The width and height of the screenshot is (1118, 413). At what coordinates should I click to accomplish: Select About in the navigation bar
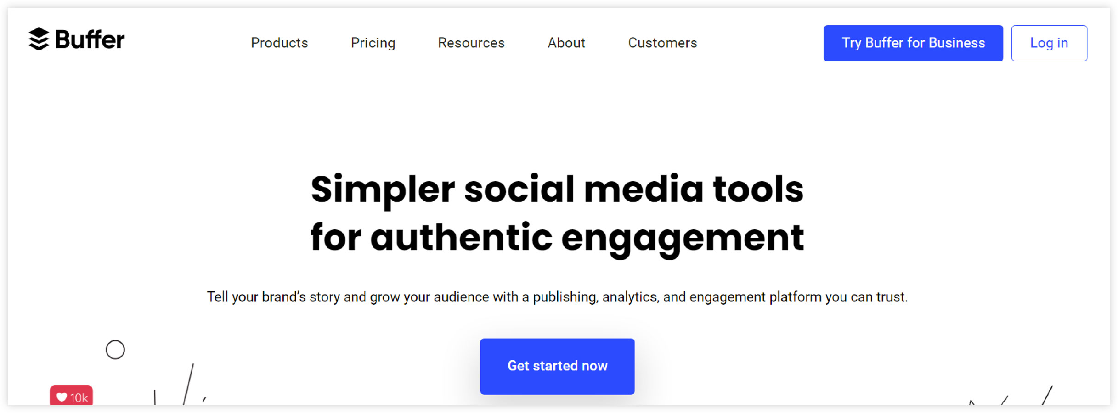pos(566,43)
